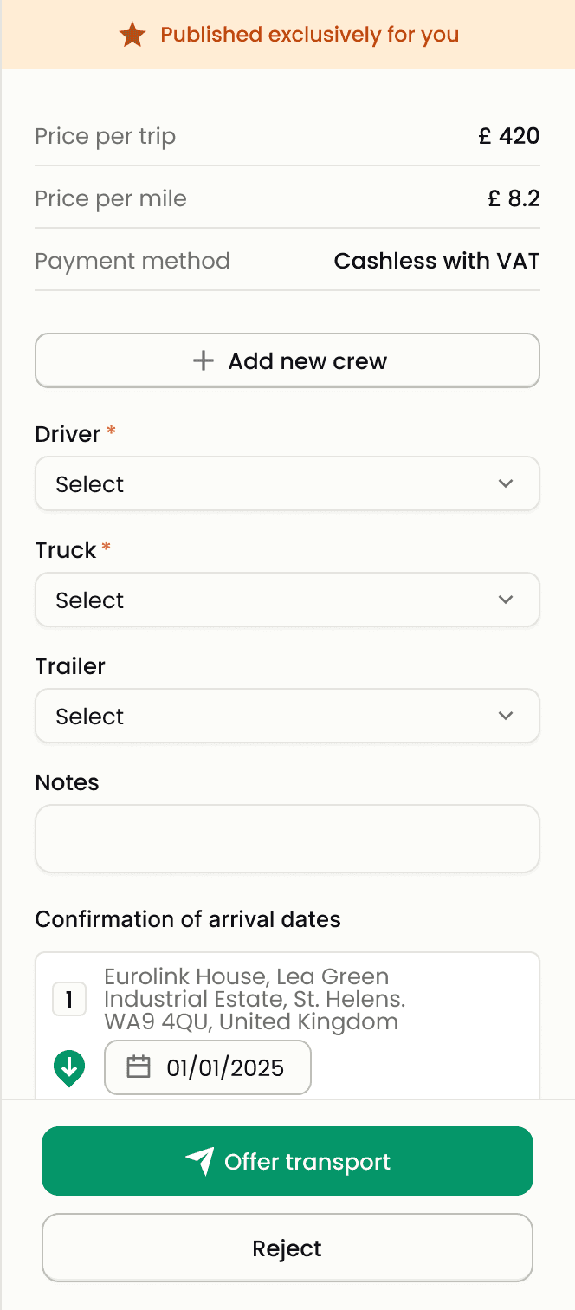Expand the Driver dropdown chevron
Screen dimensions: 575x1310
(x=507, y=483)
